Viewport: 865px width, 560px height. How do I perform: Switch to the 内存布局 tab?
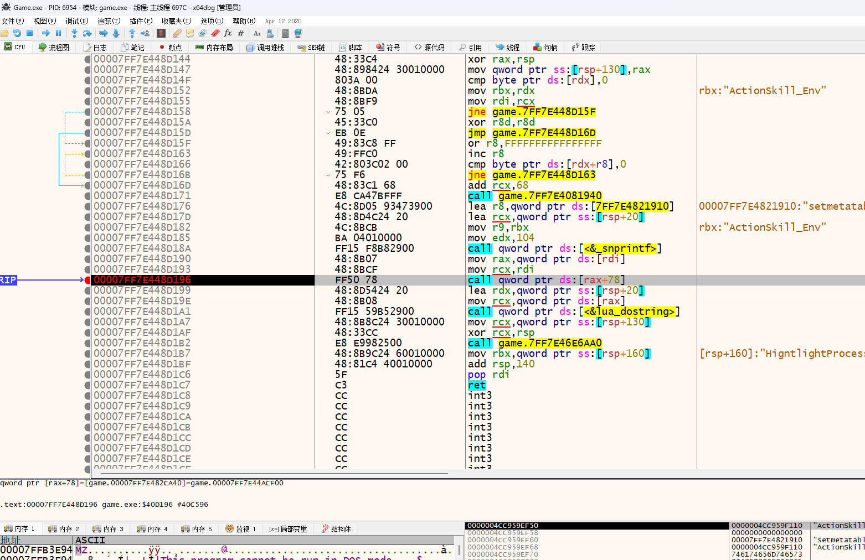[x=214, y=47]
